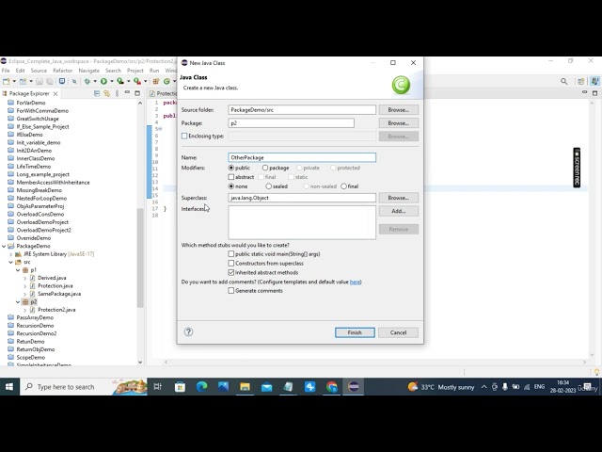Enable the Generate comments checkbox
Screen dimensions: 602x452
pos(231,291)
